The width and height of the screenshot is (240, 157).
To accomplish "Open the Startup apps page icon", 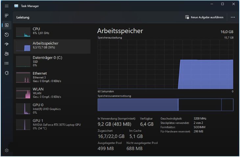I will coord(7,44).
